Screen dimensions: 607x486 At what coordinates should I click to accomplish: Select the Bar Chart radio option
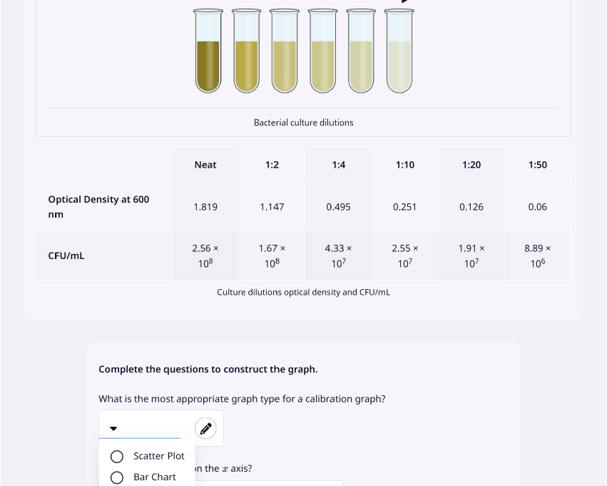(117, 477)
